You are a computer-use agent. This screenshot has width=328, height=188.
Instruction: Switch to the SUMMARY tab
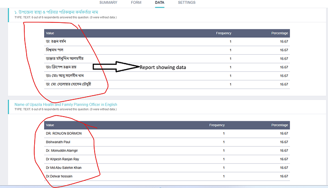click(x=108, y=2)
